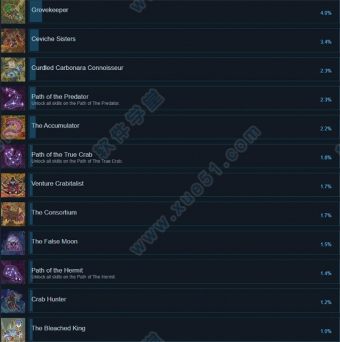The height and width of the screenshot is (342, 340).
Task: Open Curdled Carbonara Connoisseur achievement icon
Action: (13, 70)
